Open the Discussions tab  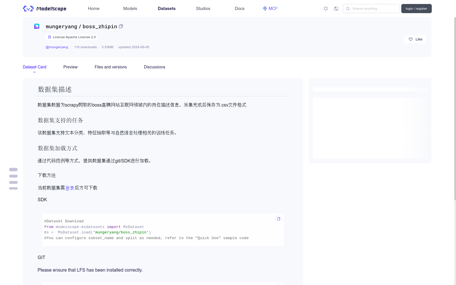pos(154,67)
